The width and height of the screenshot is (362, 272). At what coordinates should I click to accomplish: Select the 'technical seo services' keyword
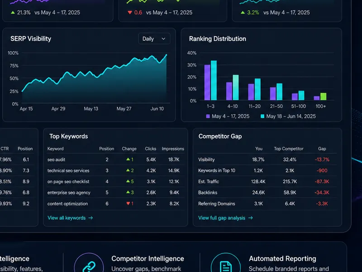pos(68,171)
